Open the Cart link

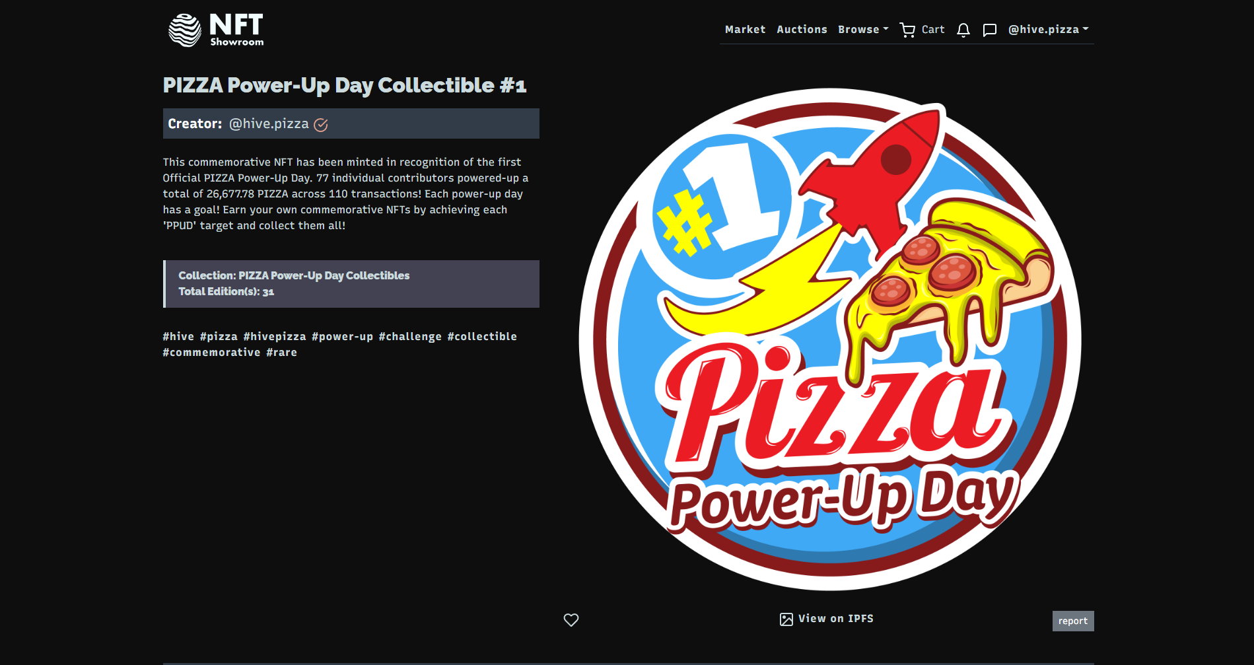tap(933, 30)
